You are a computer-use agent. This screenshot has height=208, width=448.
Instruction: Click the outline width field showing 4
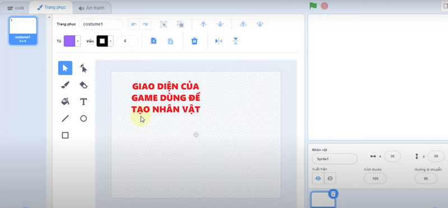pyautogui.click(x=128, y=41)
